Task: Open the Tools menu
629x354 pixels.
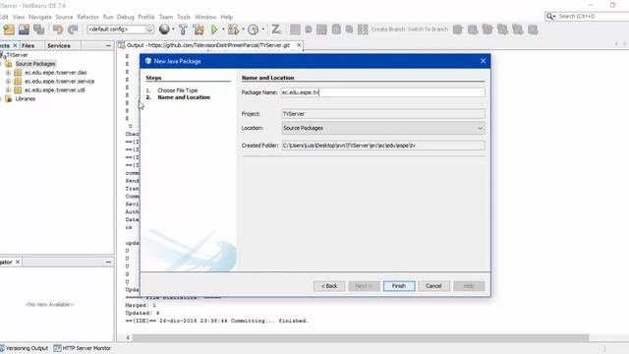Action: point(184,17)
